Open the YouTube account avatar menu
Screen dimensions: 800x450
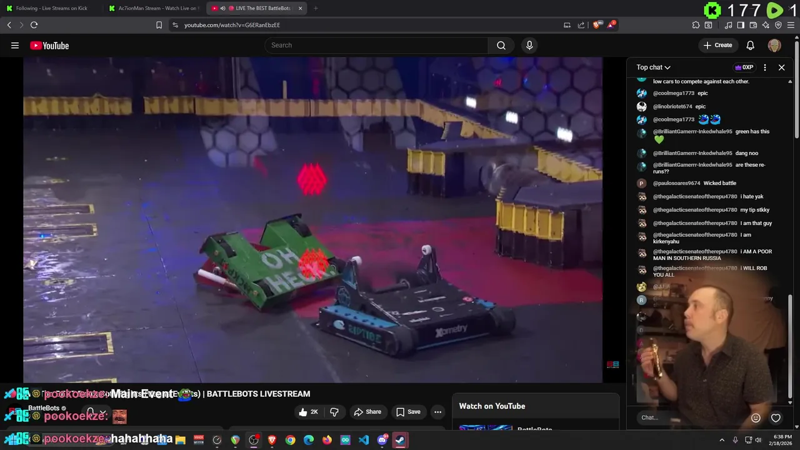774,45
